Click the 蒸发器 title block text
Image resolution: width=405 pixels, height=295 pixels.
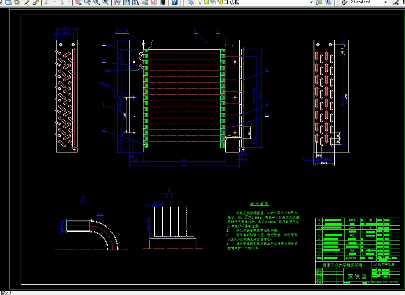(x=357, y=276)
